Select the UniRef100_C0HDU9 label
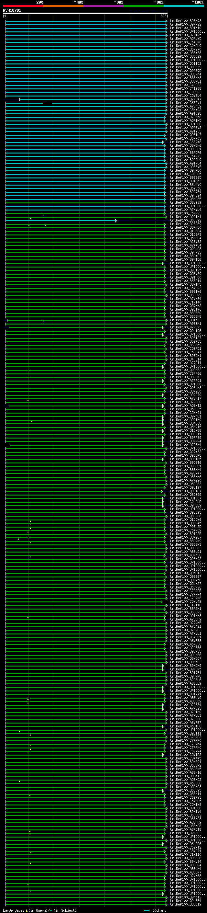Screen dimensions: 207x913 pyautogui.click(x=186, y=46)
